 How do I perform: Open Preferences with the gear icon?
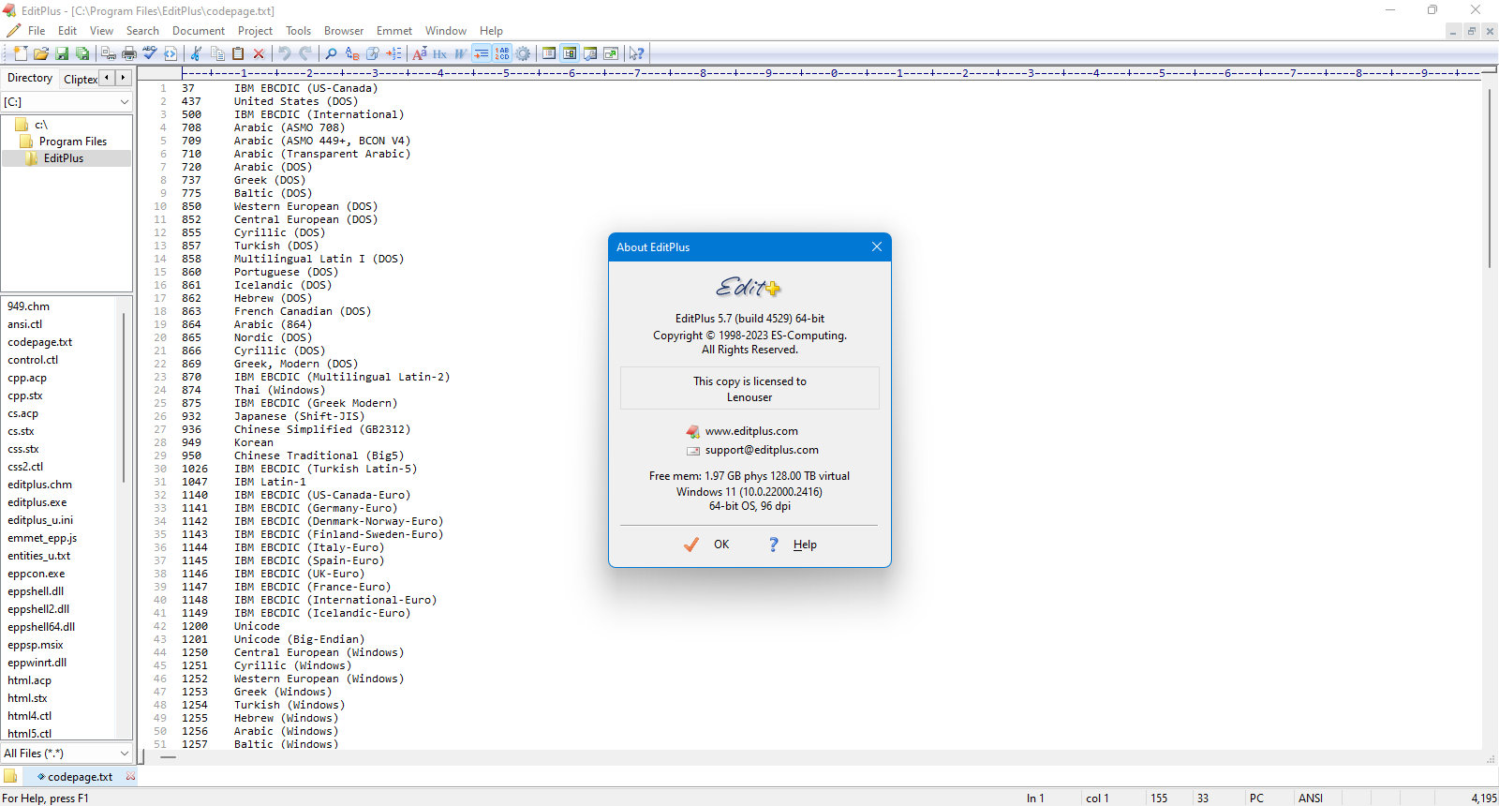click(x=523, y=53)
